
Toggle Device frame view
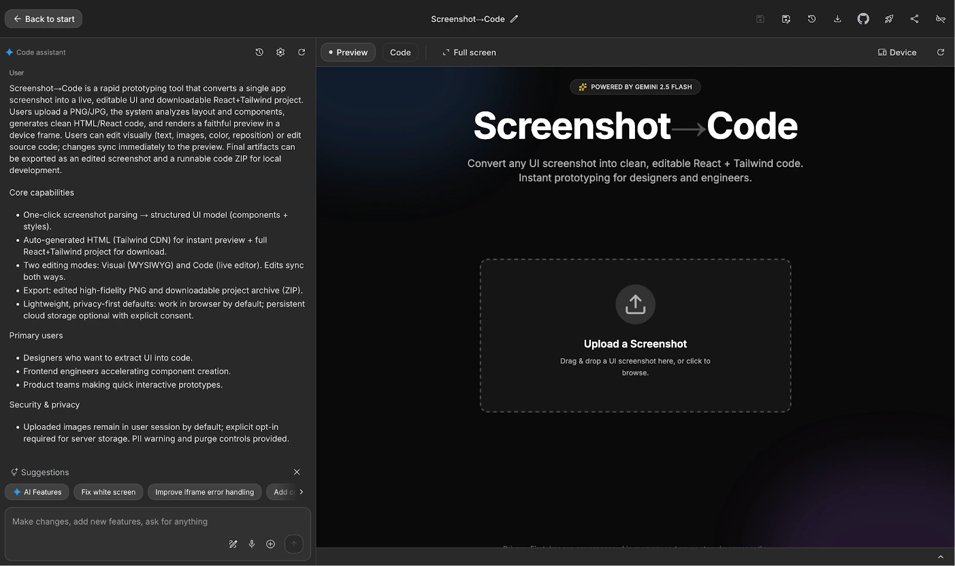tap(897, 52)
